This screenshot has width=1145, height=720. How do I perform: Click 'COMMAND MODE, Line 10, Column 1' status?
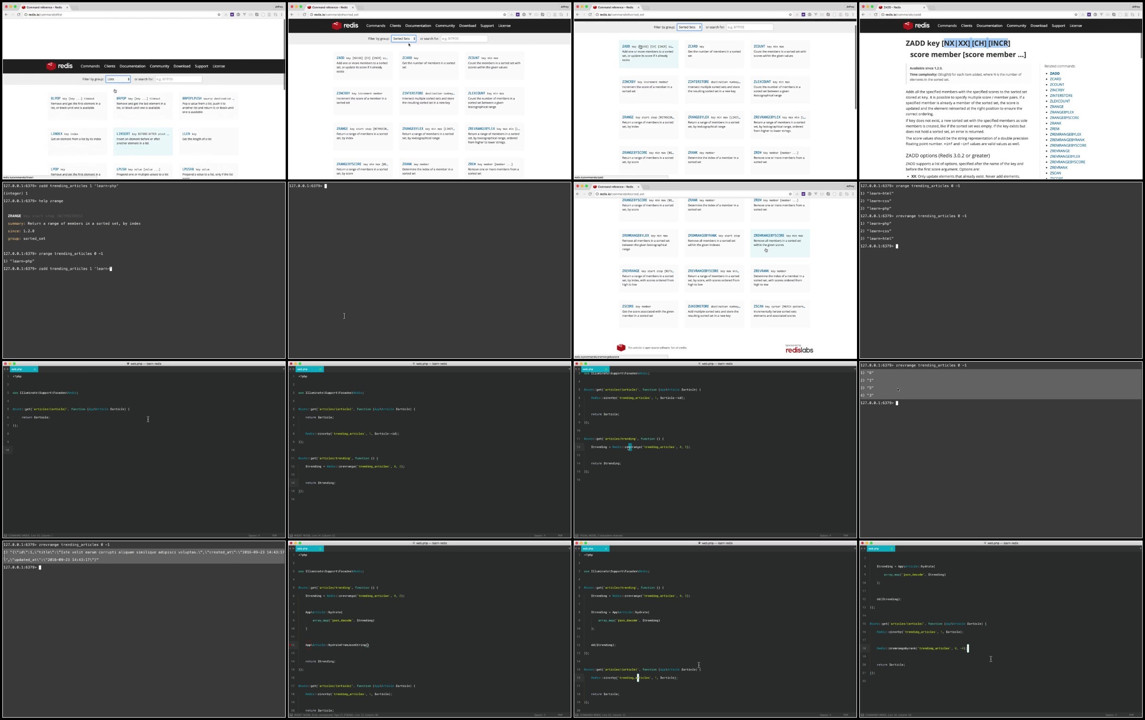tap(30, 535)
